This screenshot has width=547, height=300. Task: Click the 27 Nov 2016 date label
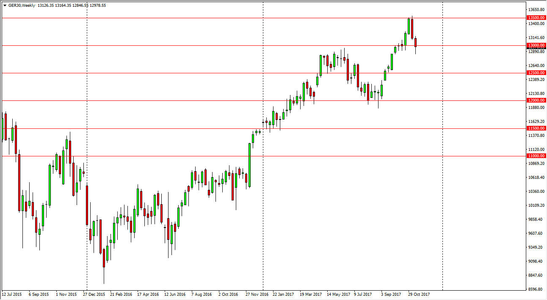(x=257, y=294)
